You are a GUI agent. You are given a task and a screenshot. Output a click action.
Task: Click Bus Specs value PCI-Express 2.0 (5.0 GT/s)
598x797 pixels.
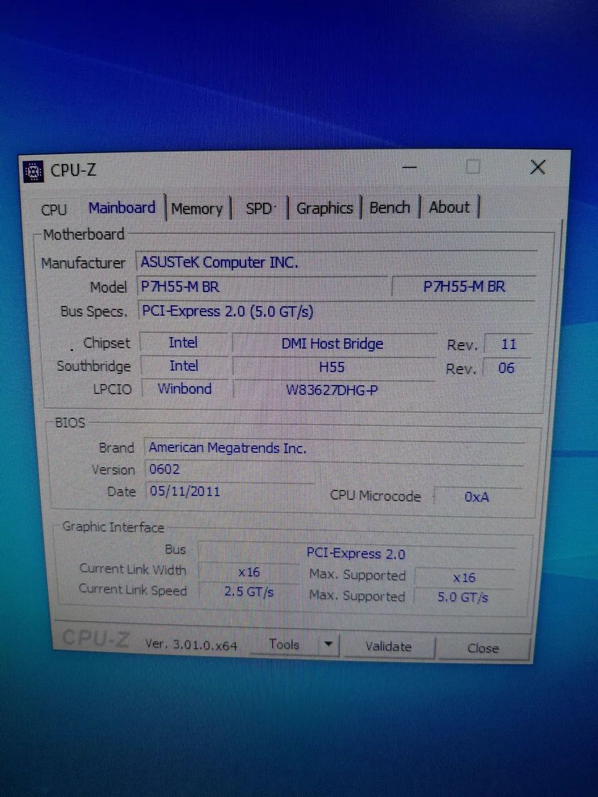pos(336,311)
